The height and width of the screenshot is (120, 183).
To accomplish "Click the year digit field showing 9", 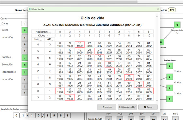I will (54, 115).
